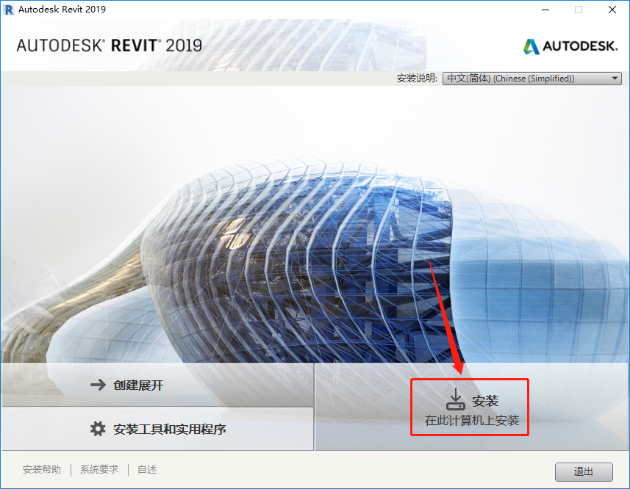Click the Autodesk logo in the header
630x489 pixels.
click(570, 46)
